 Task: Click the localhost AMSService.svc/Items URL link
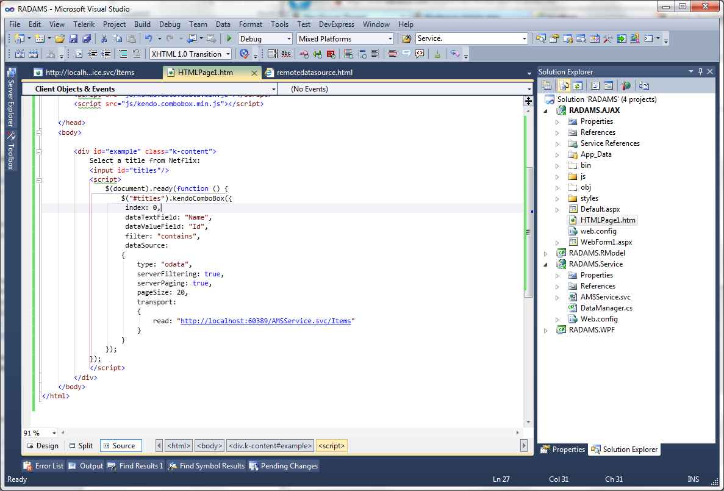[x=265, y=321]
